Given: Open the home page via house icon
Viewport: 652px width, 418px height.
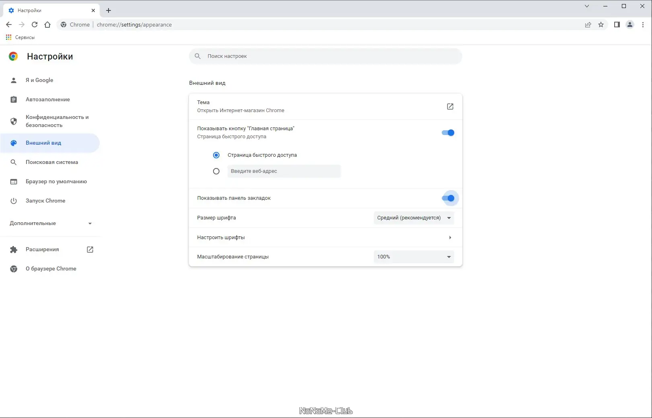Looking at the screenshot, I should pyautogui.click(x=47, y=25).
